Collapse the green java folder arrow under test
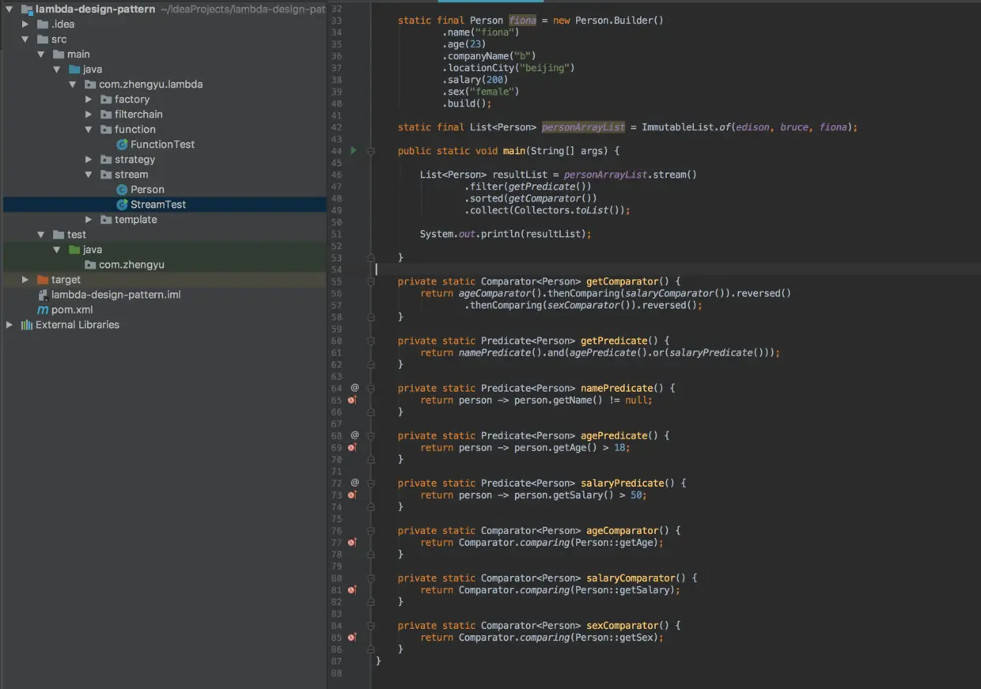This screenshot has height=689, width=981. click(x=57, y=250)
